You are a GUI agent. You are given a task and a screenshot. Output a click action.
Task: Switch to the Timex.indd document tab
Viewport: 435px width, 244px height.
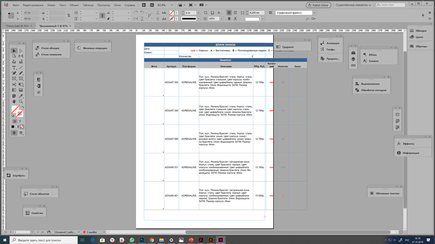17,26
